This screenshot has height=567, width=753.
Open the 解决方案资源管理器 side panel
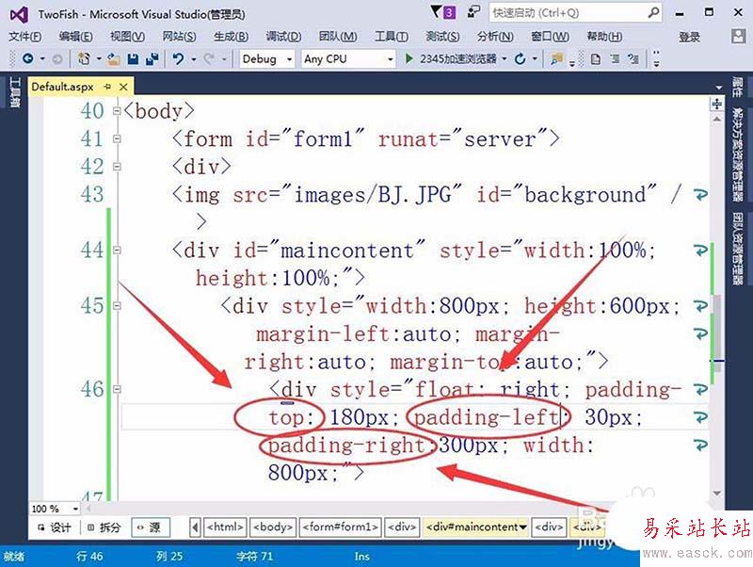tap(737, 154)
